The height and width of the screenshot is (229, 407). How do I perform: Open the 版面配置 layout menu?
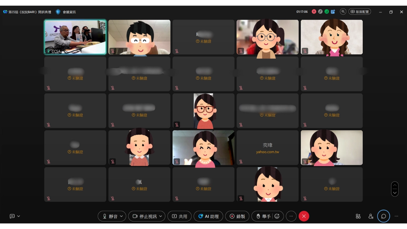click(360, 12)
